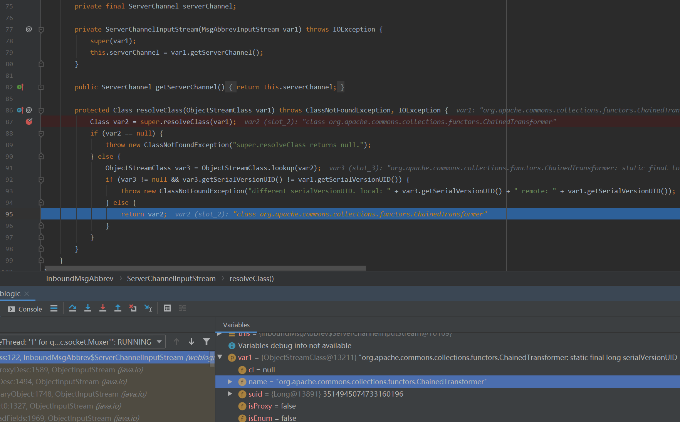Open the Variables tab

(236, 325)
